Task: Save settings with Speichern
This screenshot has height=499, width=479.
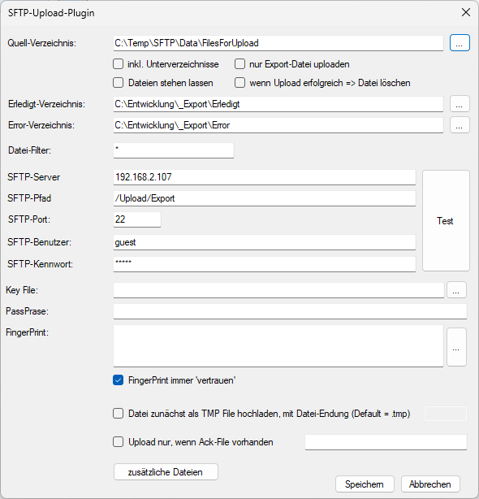Action: click(x=365, y=484)
